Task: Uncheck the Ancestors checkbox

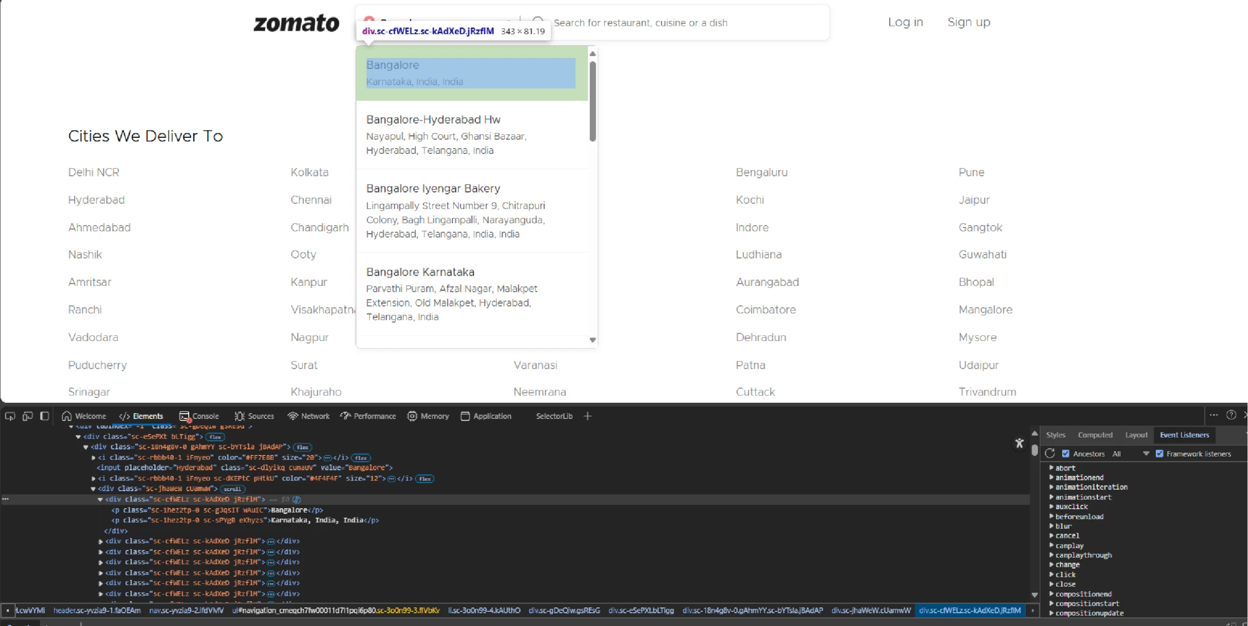Action: 1066,454
